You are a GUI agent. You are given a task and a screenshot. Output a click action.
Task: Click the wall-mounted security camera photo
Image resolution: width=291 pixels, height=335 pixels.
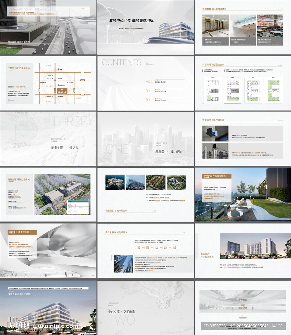tap(215, 133)
